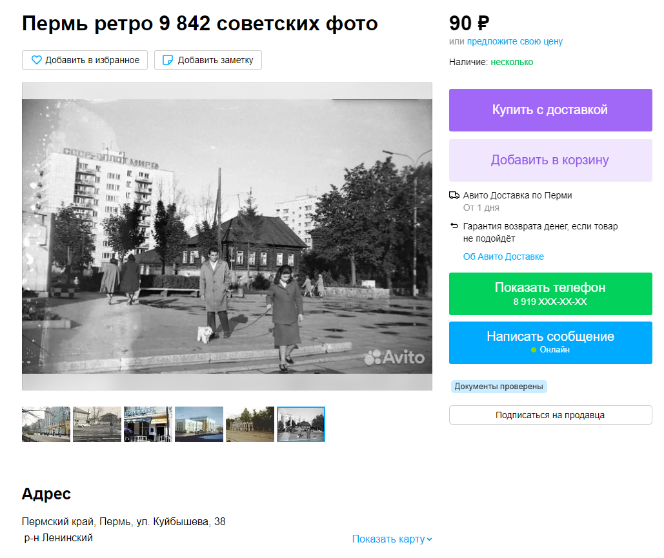This screenshot has width=664, height=558.
Task: Click the Avito watermark logo on photo
Action: tap(394, 358)
